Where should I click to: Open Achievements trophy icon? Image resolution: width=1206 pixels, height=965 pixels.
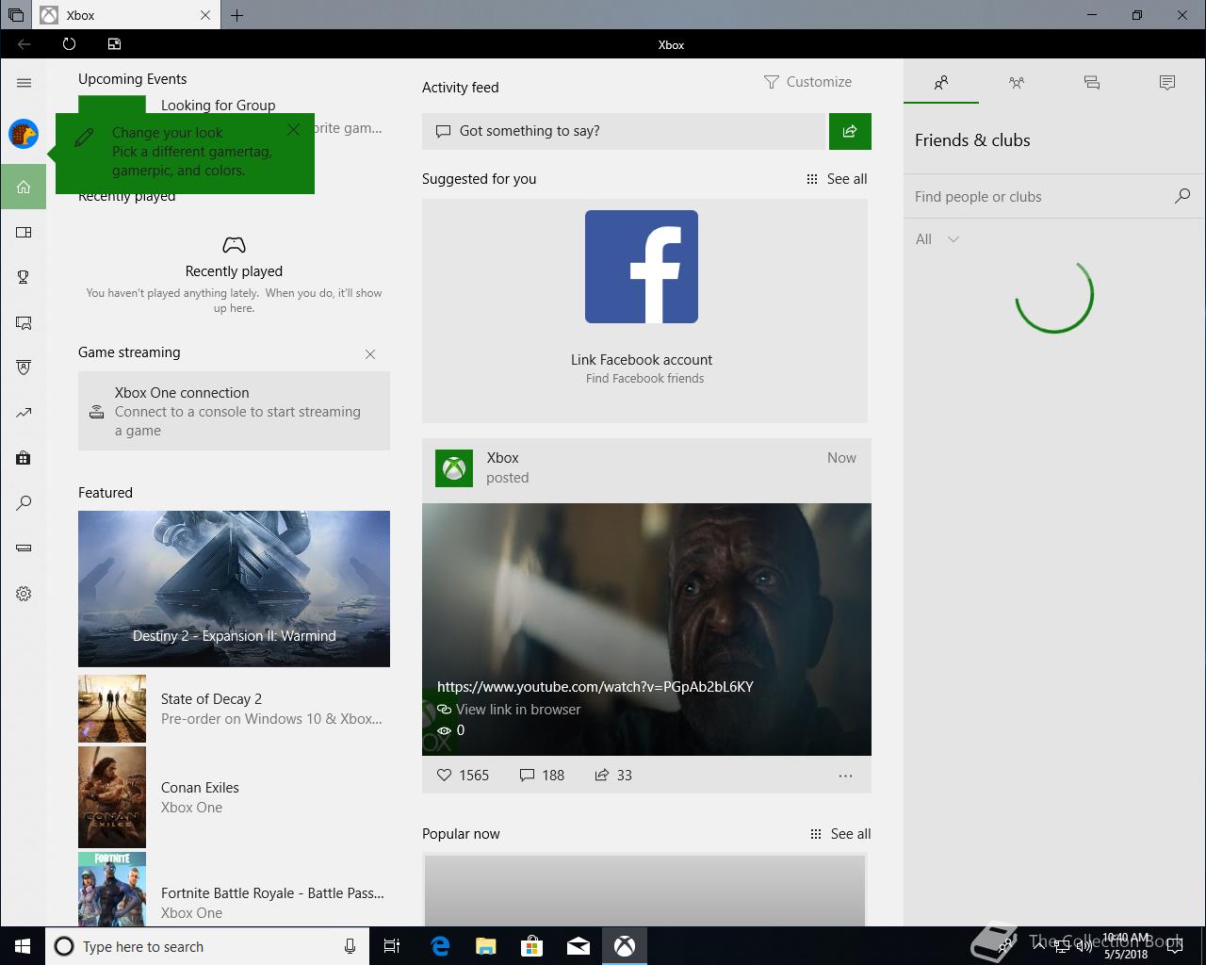point(24,277)
